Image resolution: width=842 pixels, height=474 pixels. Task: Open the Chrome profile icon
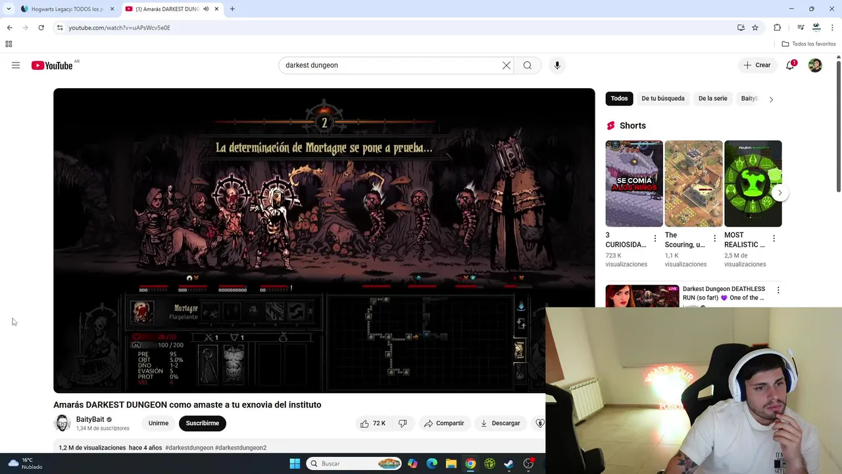click(816, 28)
